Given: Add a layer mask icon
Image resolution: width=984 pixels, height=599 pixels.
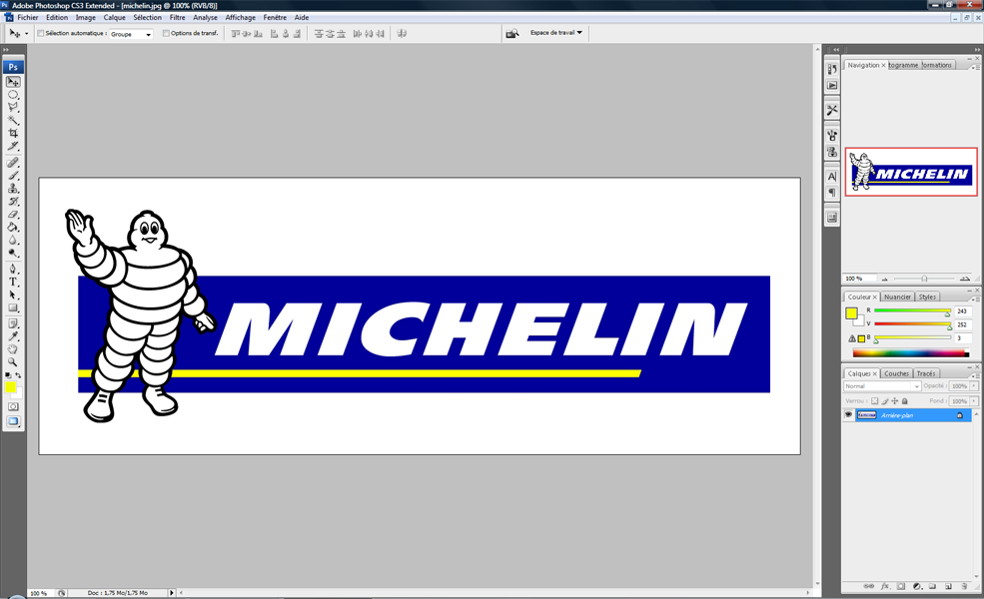Looking at the screenshot, I should (x=900, y=586).
